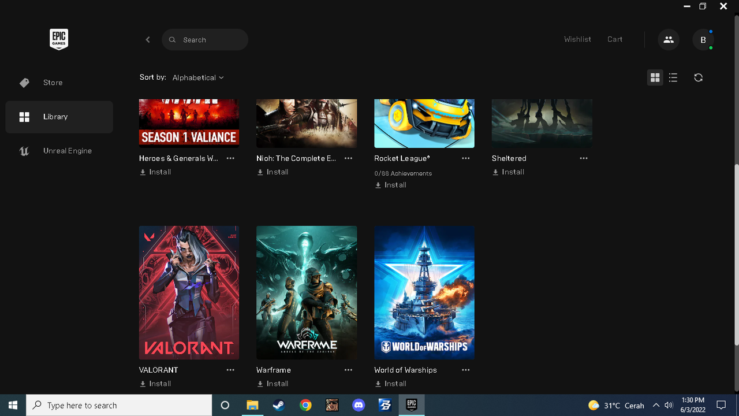The image size is (739, 416).
Task: Restore down the launcher window
Action: (x=703, y=6)
